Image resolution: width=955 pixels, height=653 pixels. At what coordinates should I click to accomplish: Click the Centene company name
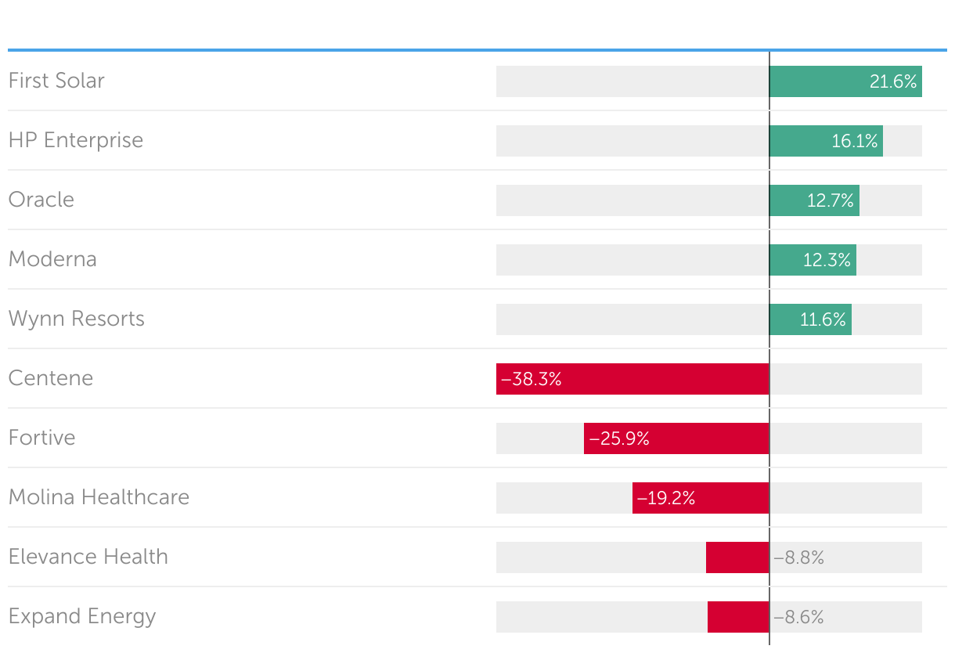[x=51, y=378]
